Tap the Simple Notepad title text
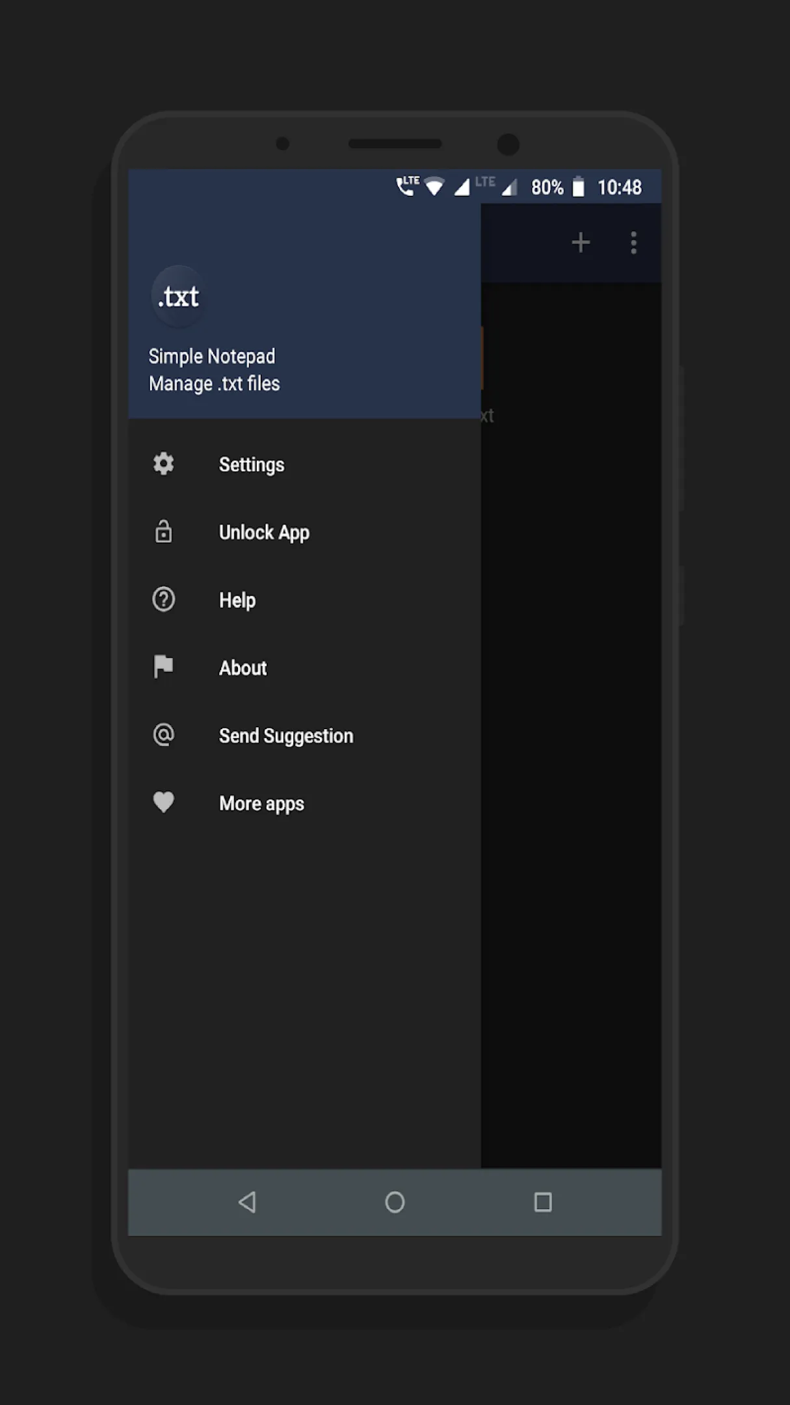 pyautogui.click(x=212, y=356)
